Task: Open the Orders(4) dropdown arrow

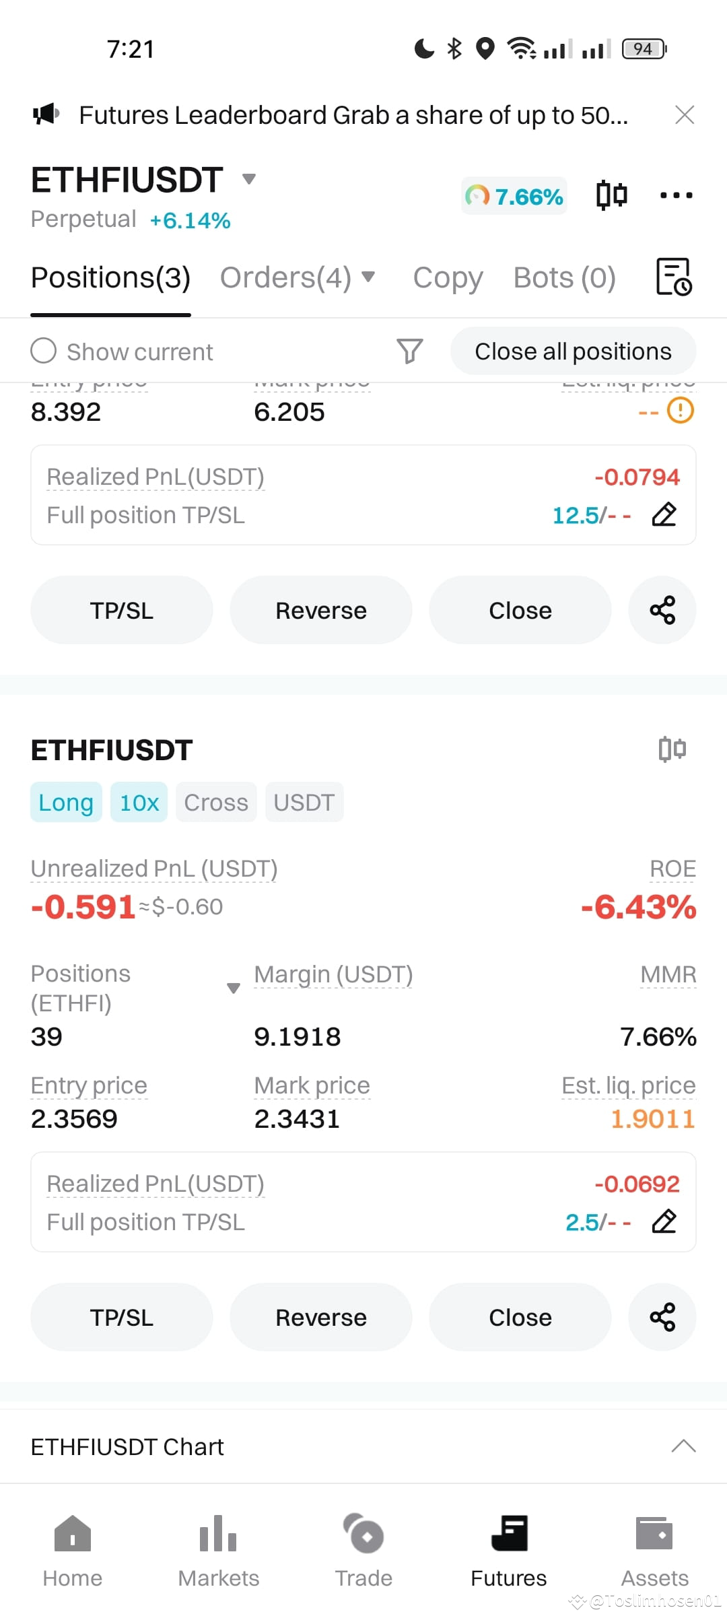Action: pos(368,277)
